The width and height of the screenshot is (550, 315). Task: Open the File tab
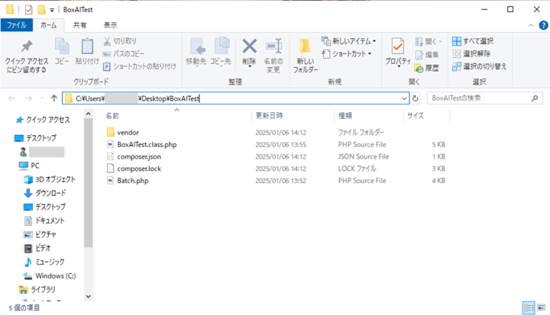click(15, 25)
